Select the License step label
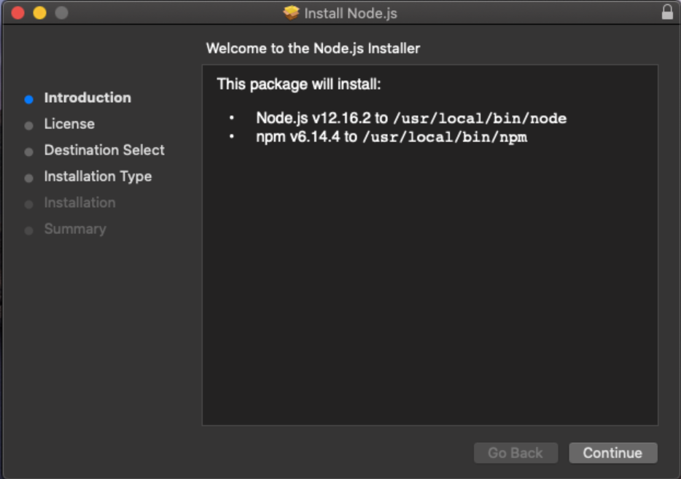Screen dimensions: 681x479 pyautogui.click(x=69, y=124)
